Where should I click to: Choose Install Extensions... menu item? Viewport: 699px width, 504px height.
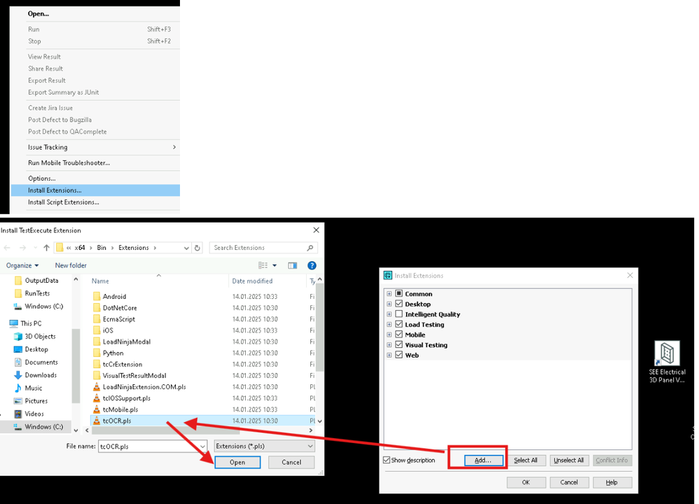(95, 190)
